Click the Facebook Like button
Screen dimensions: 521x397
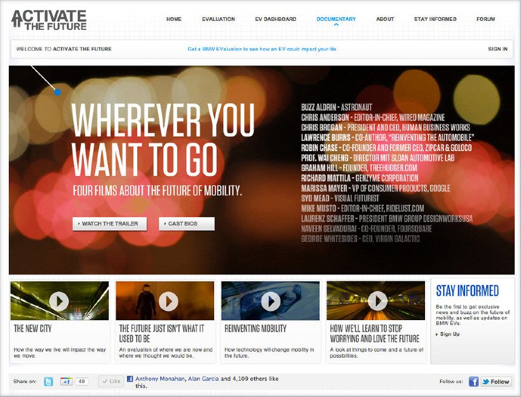[111, 381]
